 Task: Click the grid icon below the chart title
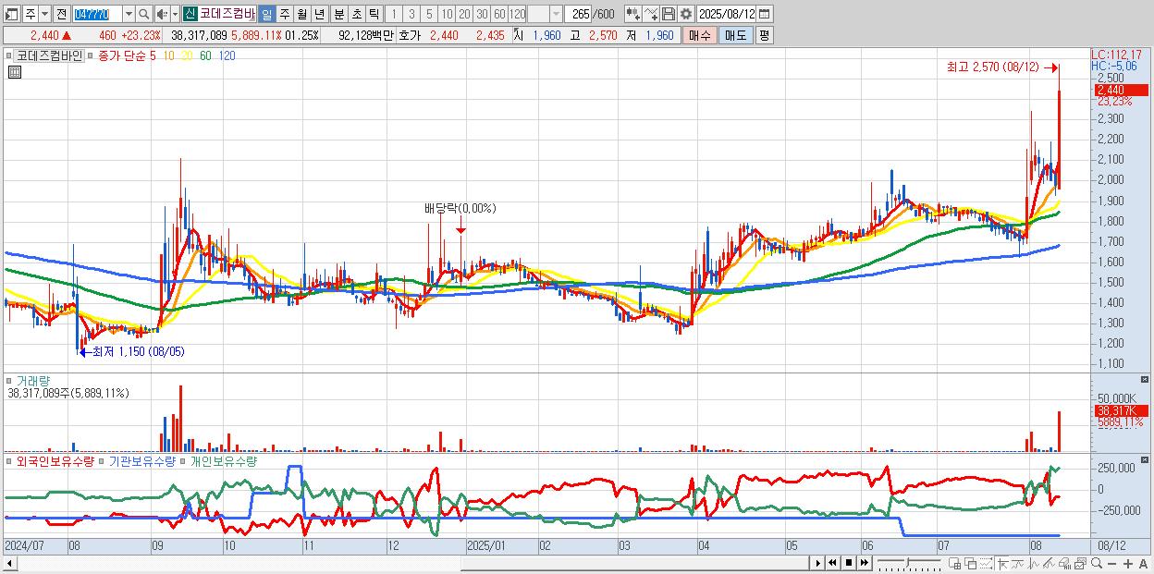(14, 73)
